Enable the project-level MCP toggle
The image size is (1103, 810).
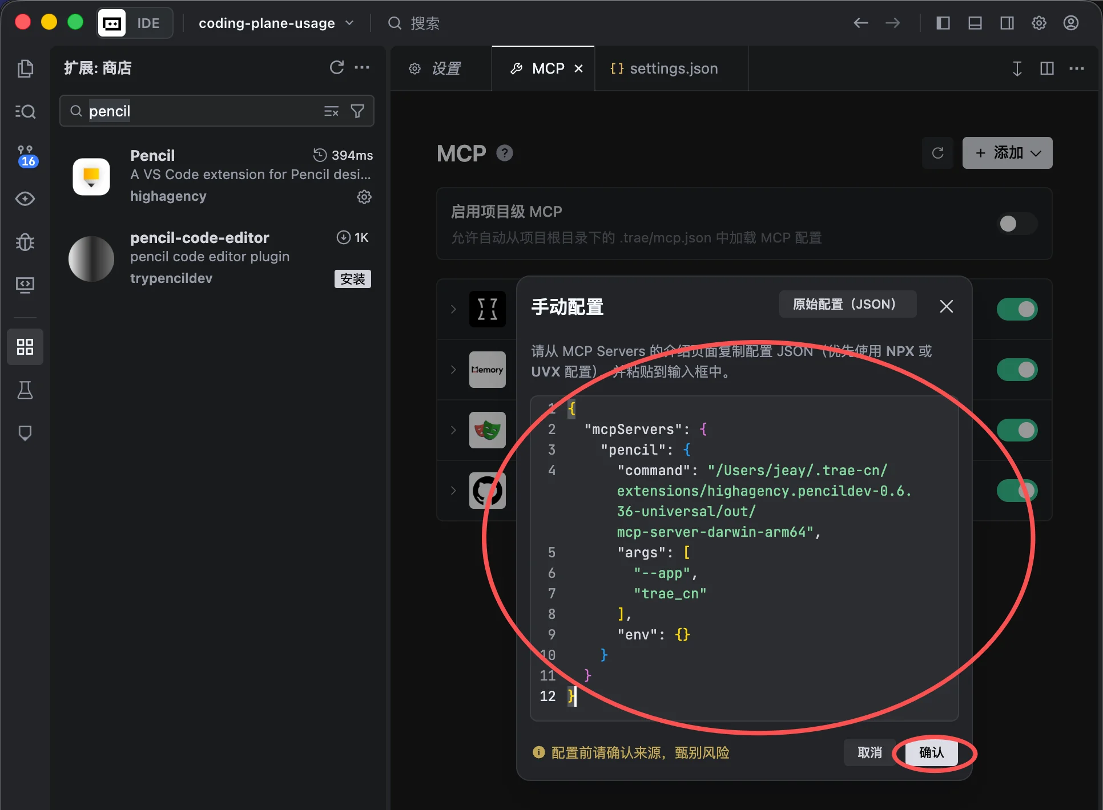pos(1016,224)
